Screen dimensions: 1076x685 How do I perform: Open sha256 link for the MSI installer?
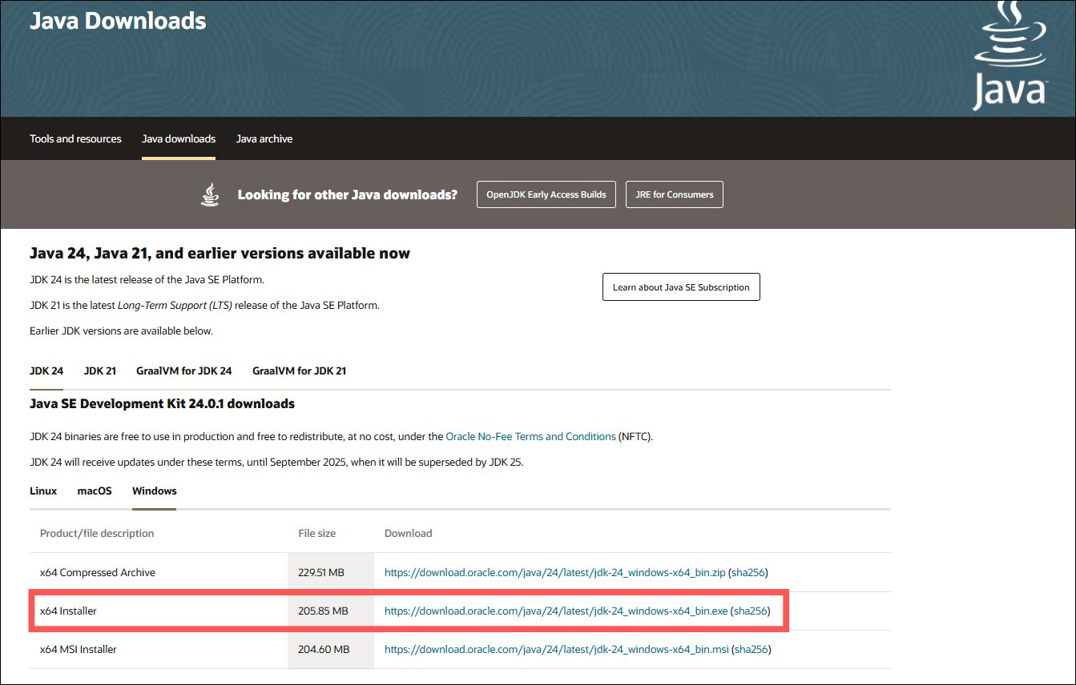pyautogui.click(x=752, y=650)
